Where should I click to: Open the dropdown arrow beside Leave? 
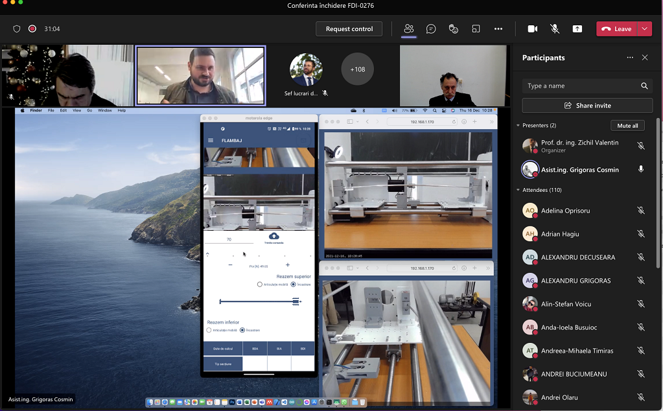tap(645, 29)
